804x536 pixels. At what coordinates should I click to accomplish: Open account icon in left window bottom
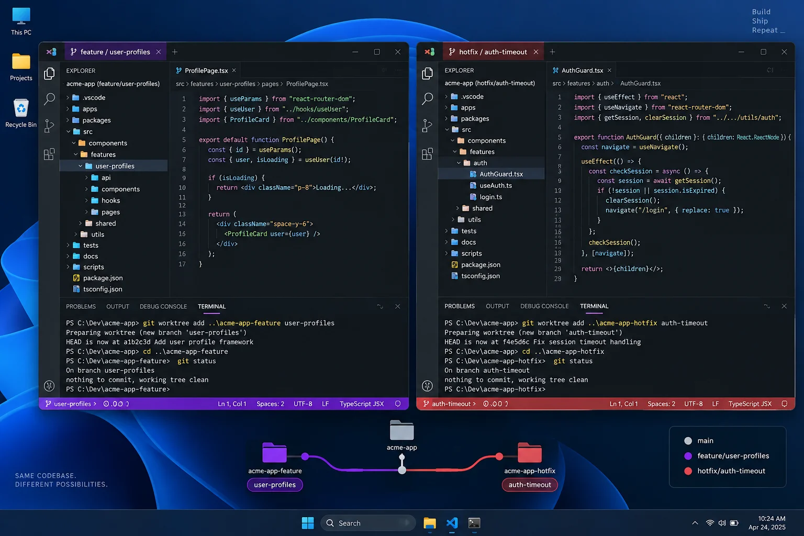pos(49,386)
